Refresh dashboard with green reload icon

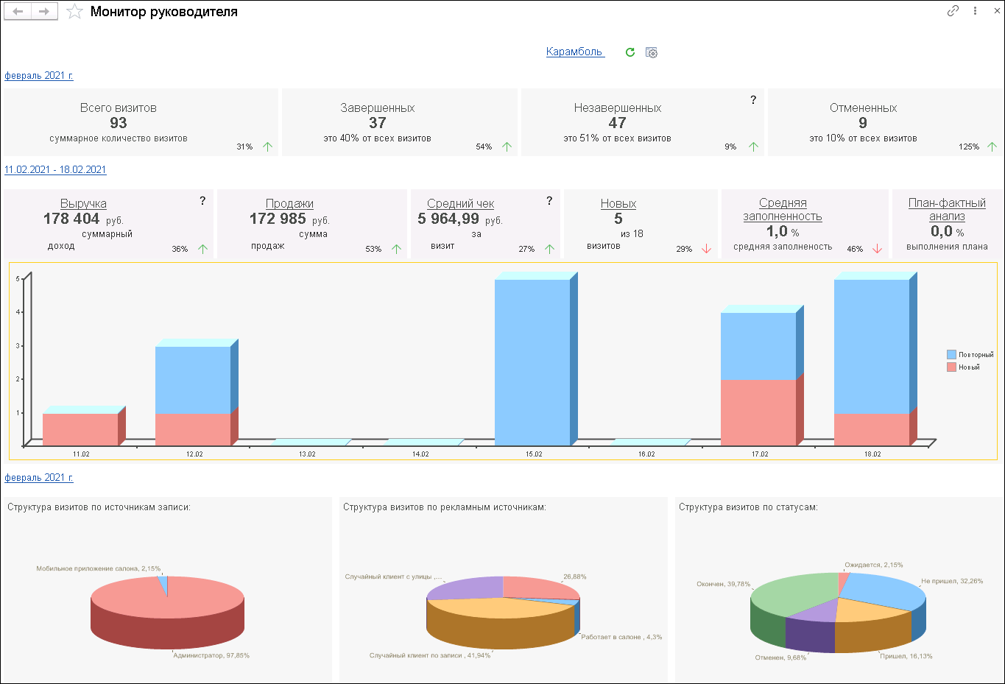630,52
